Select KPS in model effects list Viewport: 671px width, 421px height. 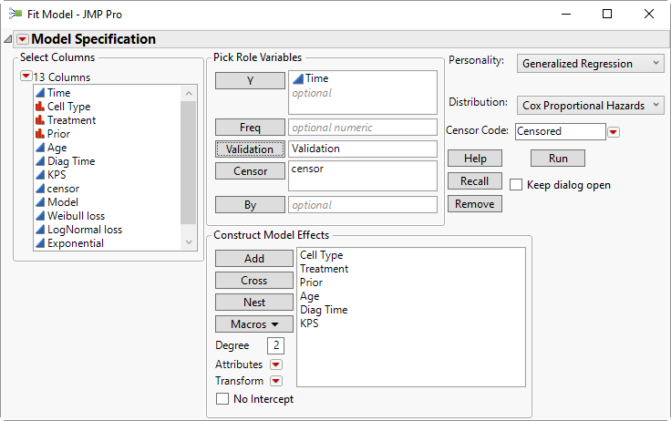(x=309, y=323)
